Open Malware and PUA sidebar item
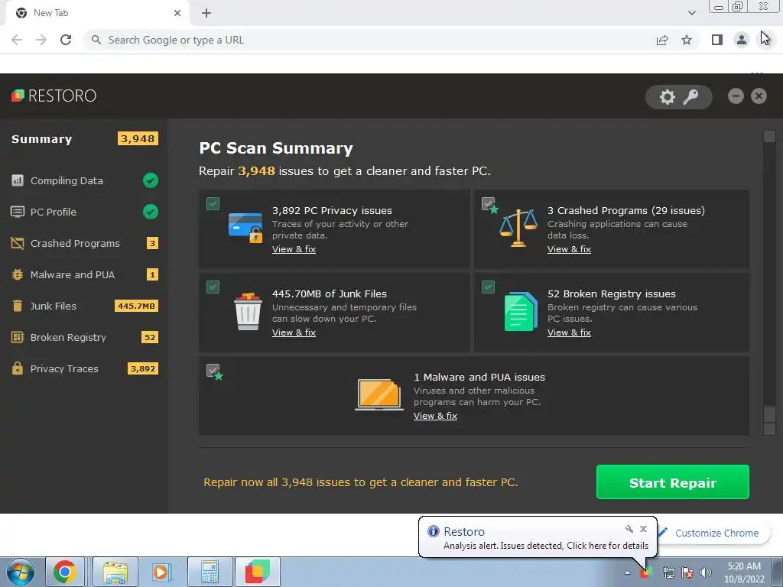This screenshot has height=587, width=783. tap(84, 274)
